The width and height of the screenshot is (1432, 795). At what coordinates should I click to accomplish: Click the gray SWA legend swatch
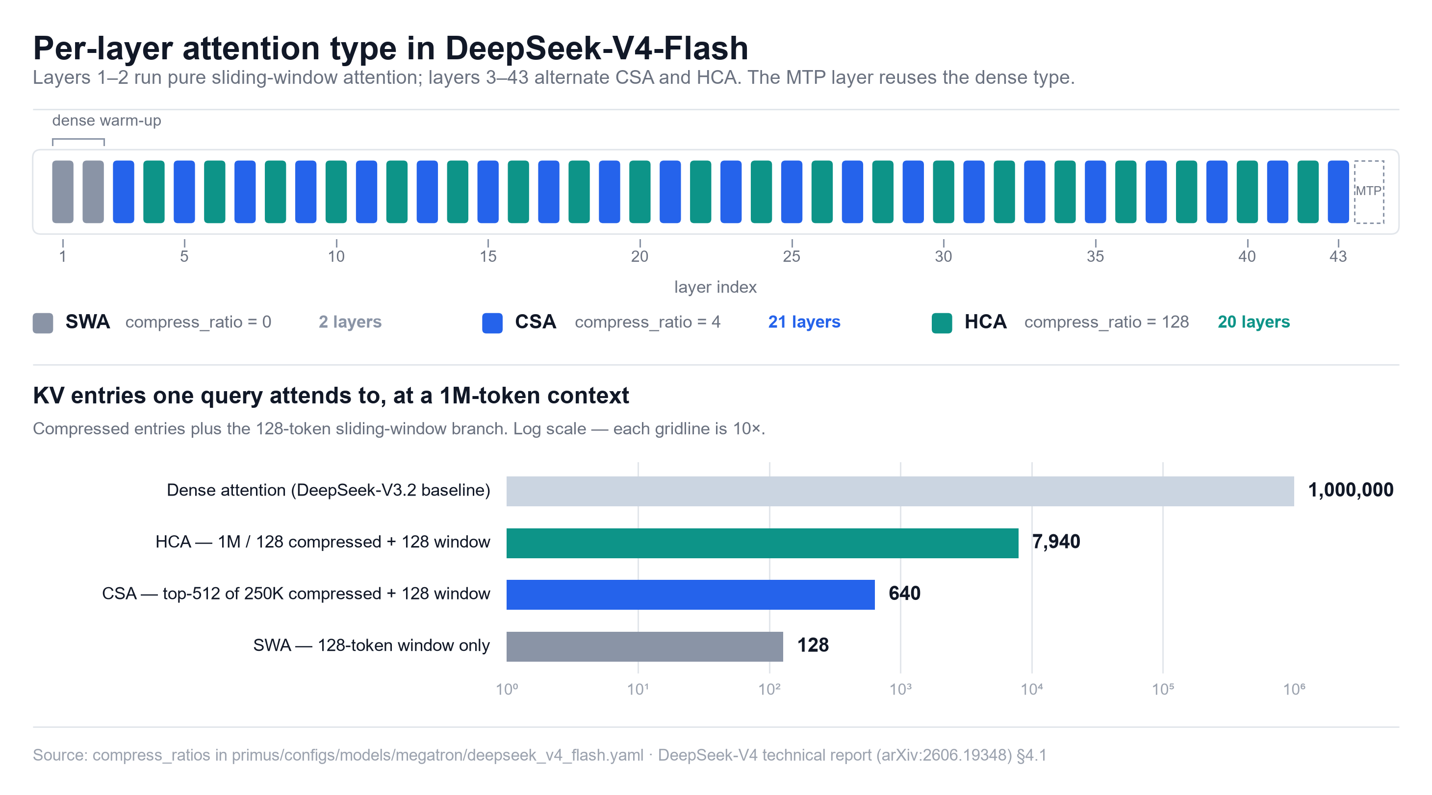43,323
